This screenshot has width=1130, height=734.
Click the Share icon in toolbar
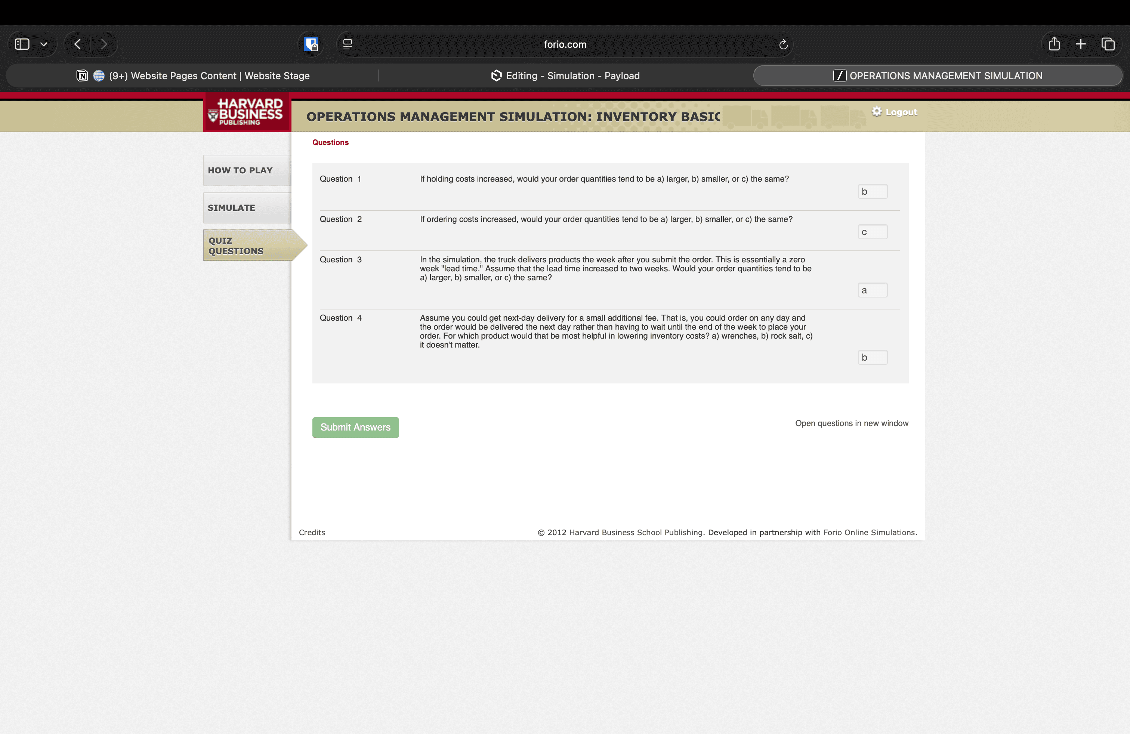(x=1054, y=44)
